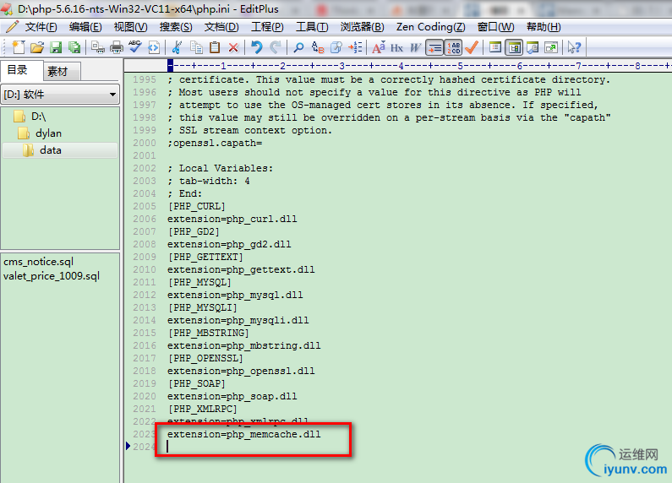Open the Font settings Aa icon
Screen dimensions: 672x483
tap(378, 47)
